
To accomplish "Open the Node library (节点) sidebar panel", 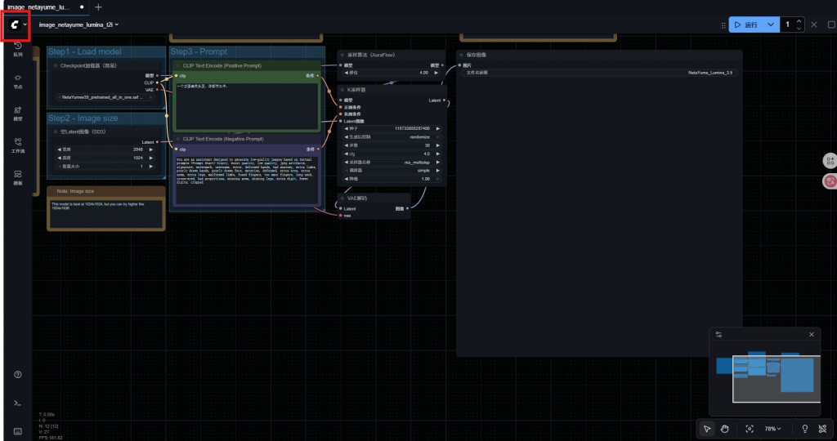I will pos(17,81).
